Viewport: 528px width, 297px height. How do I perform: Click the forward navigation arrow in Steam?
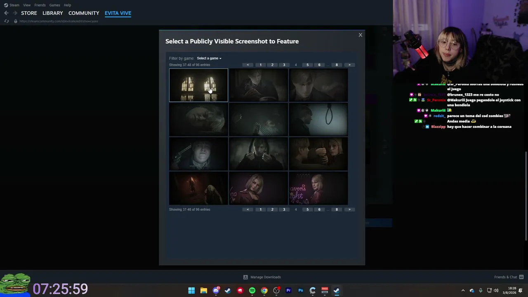pyautogui.click(x=15, y=13)
